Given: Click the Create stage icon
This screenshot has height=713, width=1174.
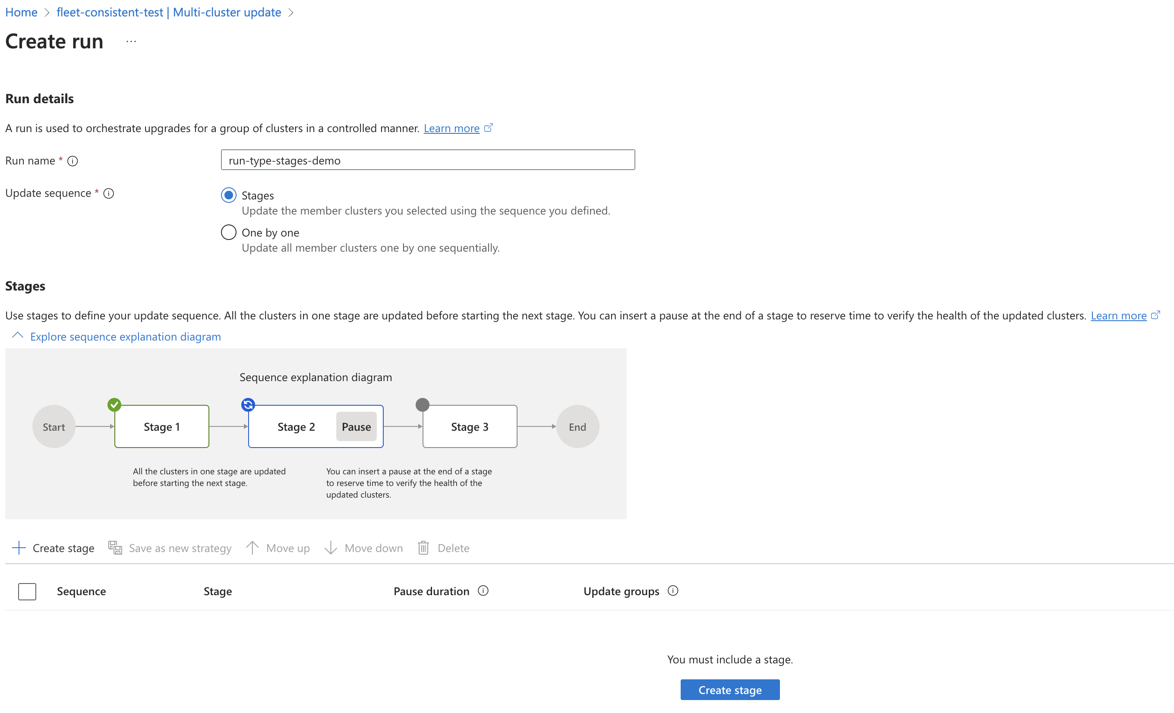Looking at the screenshot, I should pyautogui.click(x=19, y=548).
